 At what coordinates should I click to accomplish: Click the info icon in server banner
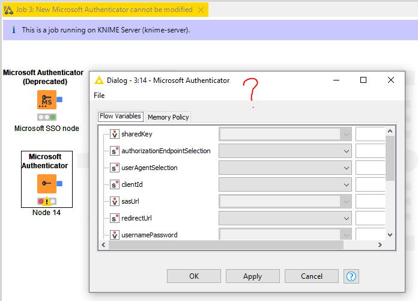[13, 30]
